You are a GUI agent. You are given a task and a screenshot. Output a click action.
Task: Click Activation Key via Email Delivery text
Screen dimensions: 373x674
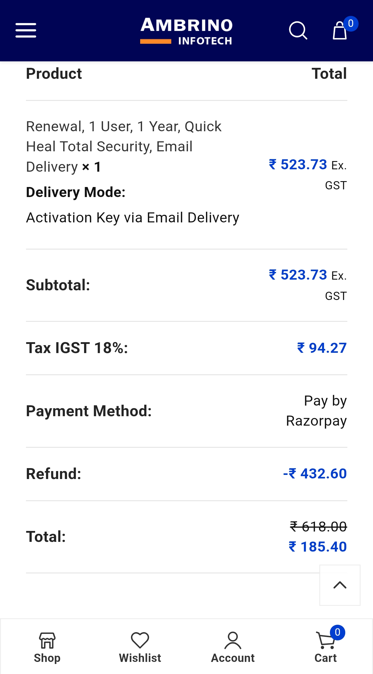[x=132, y=218]
